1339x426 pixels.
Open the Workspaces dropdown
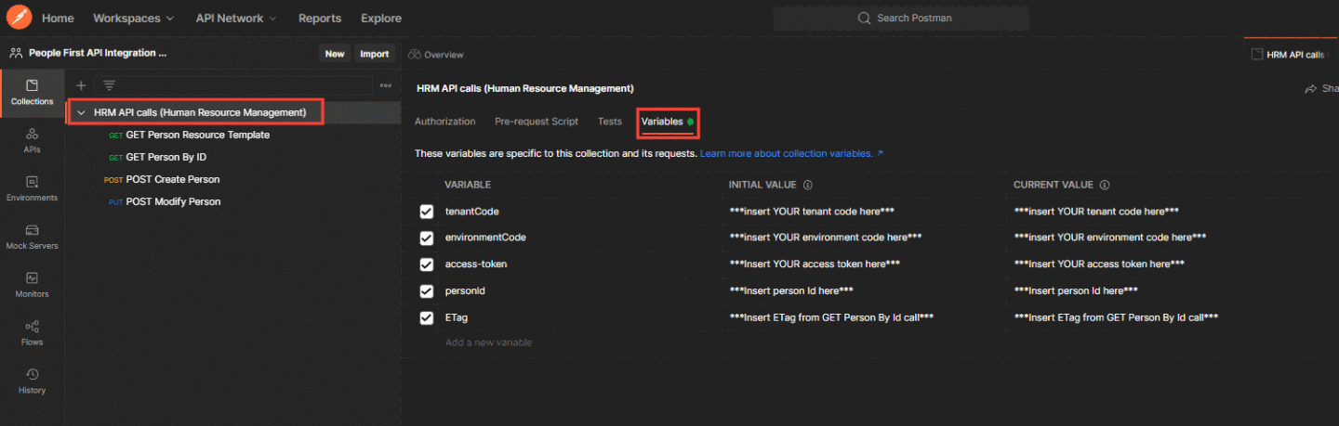(133, 18)
